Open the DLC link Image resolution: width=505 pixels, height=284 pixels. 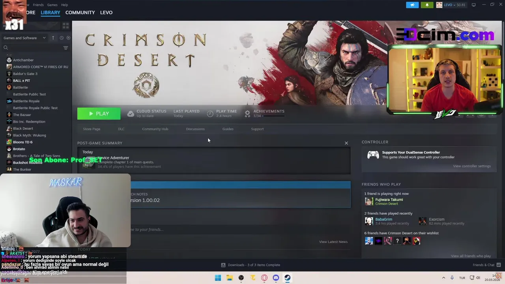(x=121, y=129)
